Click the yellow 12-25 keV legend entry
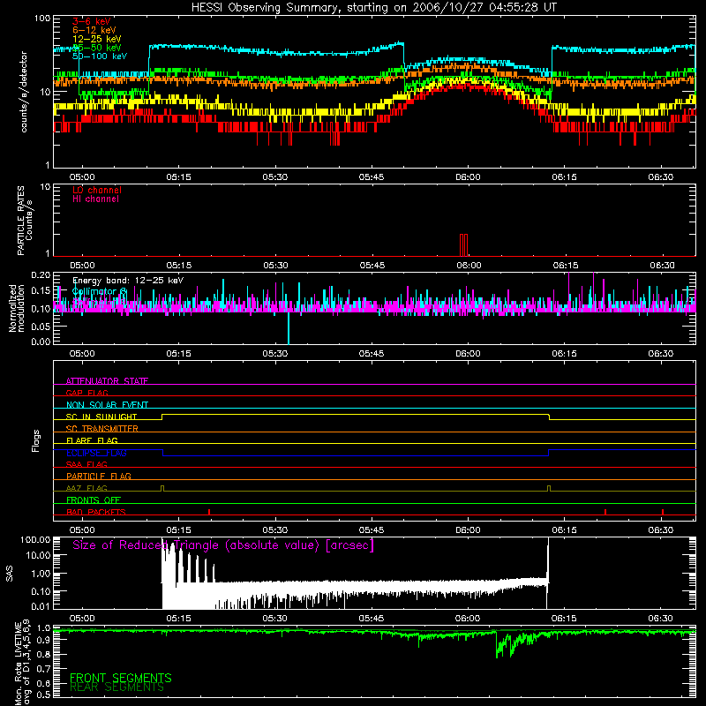 (x=97, y=39)
